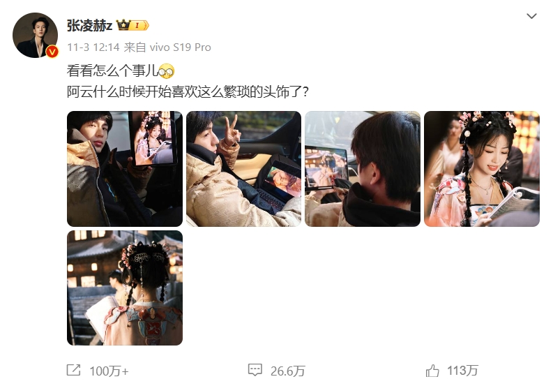Viewport: 553px width, 386px height.
Task: Open fourth photo of woman reading script
Action: click(482, 169)
